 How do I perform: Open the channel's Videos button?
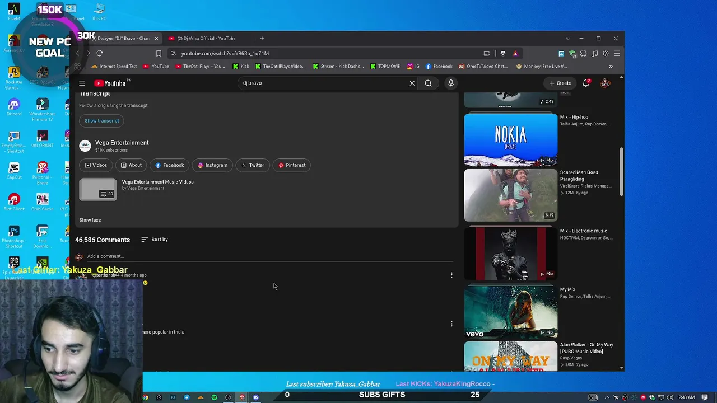[x=96, y=165]
